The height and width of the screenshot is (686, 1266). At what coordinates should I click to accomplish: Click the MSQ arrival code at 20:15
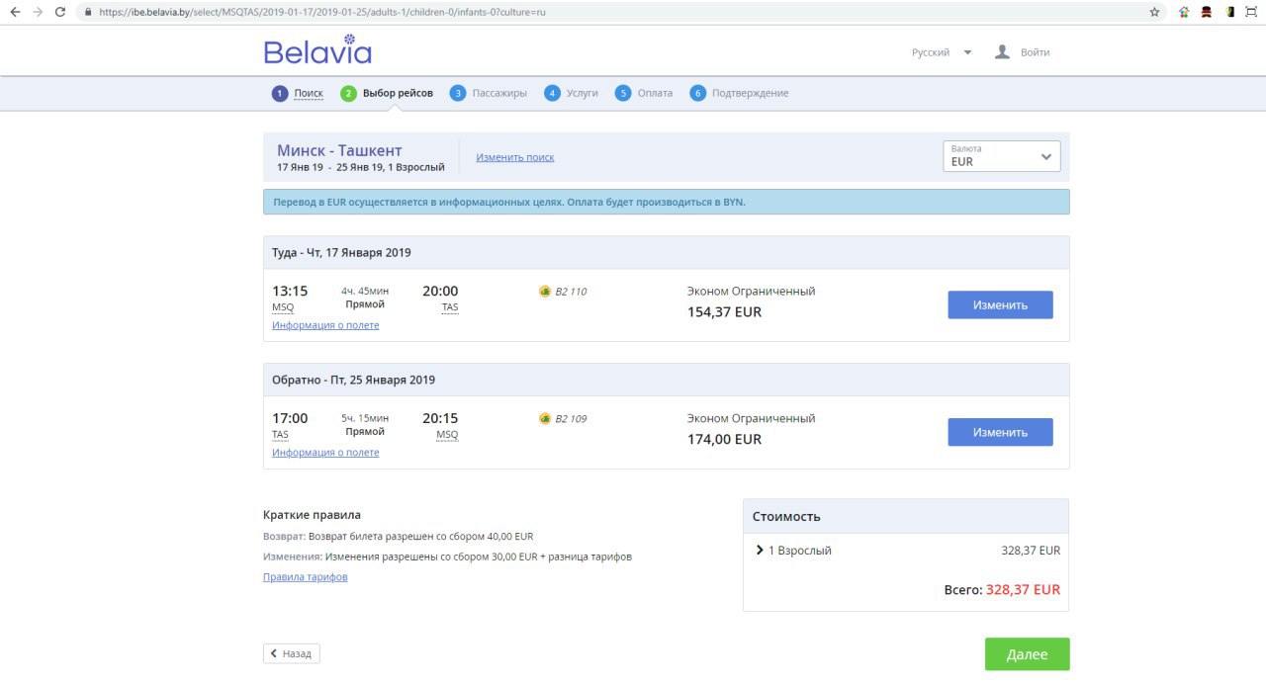[447, 435]
